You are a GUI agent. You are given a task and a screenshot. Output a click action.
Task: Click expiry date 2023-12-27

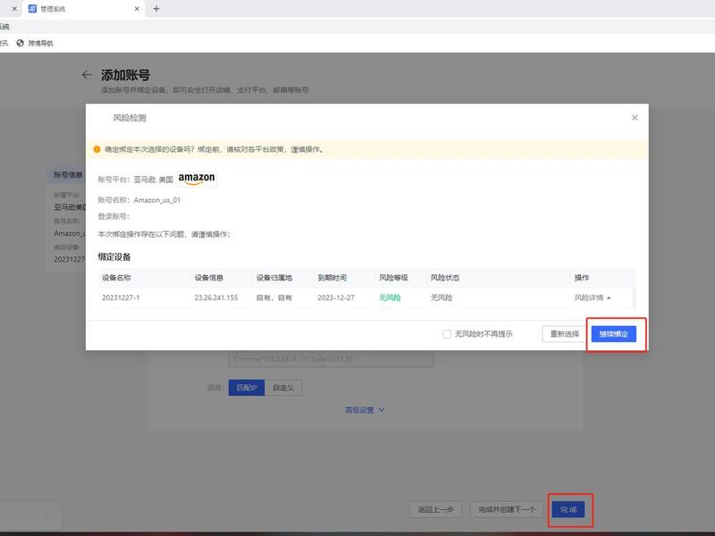336,297
